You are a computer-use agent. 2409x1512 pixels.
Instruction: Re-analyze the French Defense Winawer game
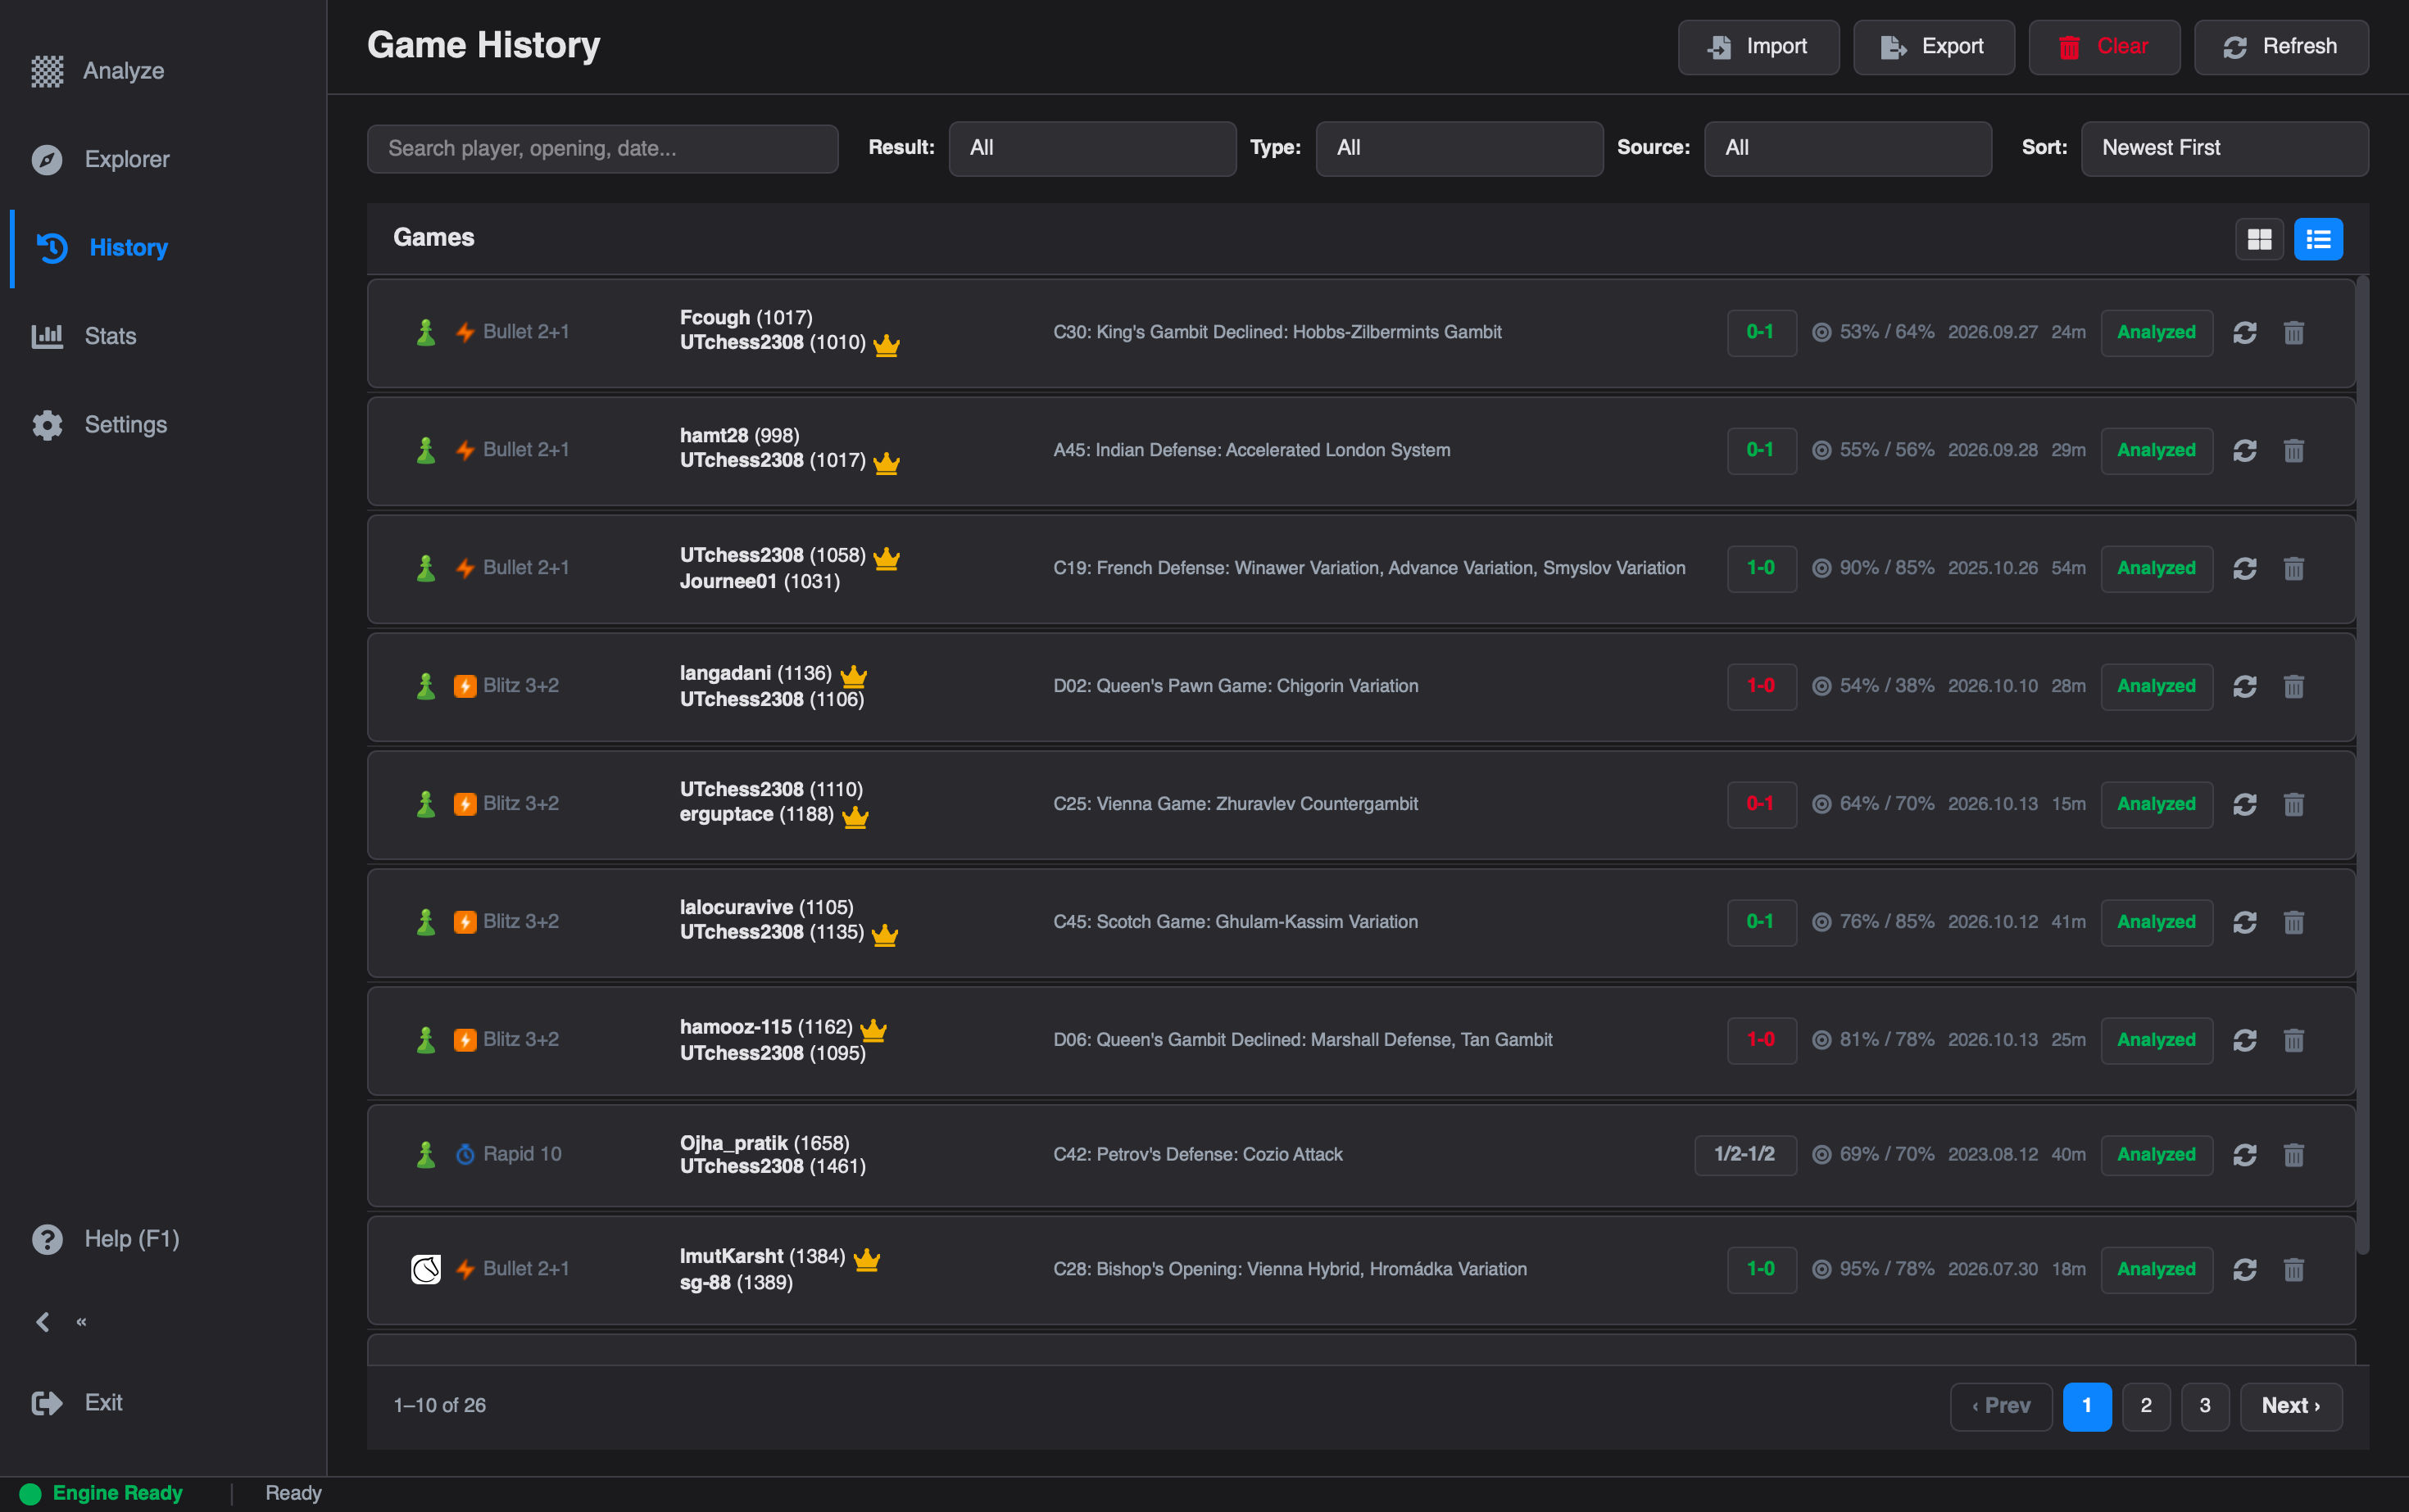(x=2244, y=568)
